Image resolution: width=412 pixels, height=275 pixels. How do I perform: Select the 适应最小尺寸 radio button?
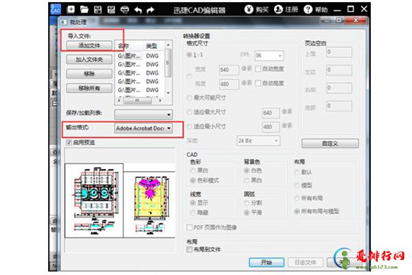tap(190, 126)
